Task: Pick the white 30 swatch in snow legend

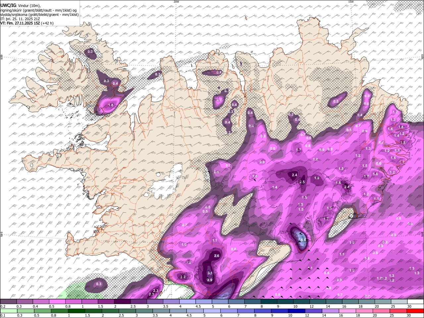Action: pos(415,302)
